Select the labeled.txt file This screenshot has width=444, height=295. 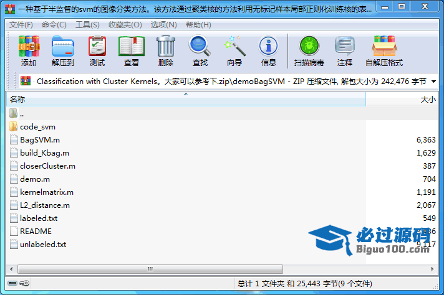click(39, 218)
